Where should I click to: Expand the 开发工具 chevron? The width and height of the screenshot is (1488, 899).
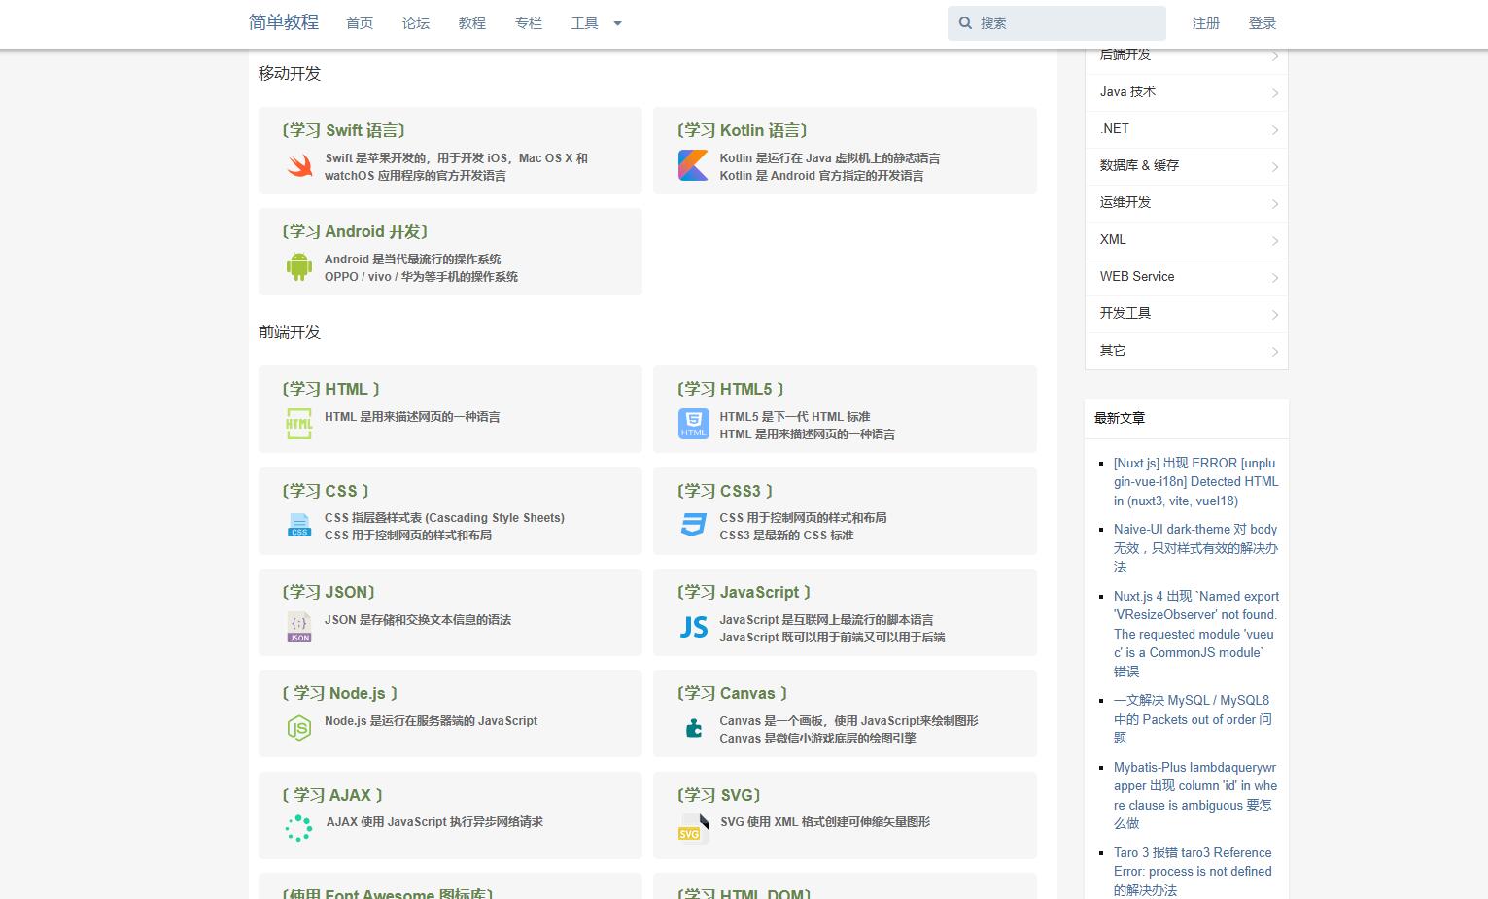click(x=1274, y=315)
